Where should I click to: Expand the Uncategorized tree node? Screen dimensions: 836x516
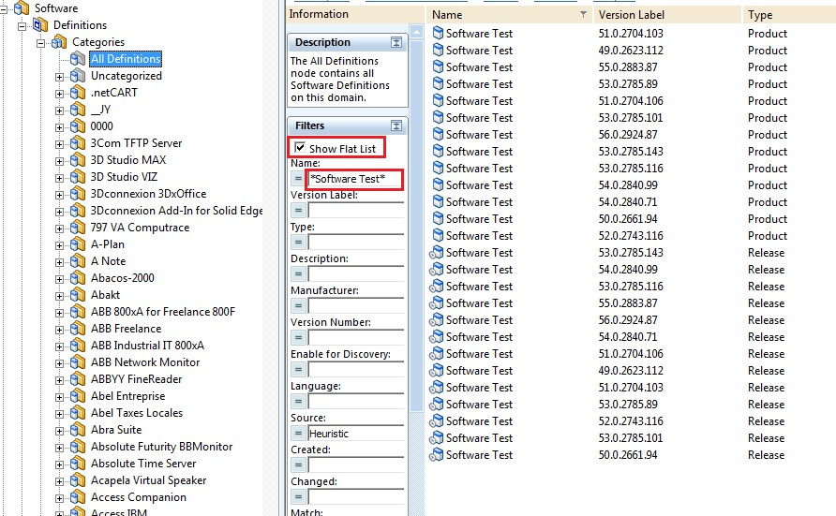pyautogui.click(x=60, y=76)
